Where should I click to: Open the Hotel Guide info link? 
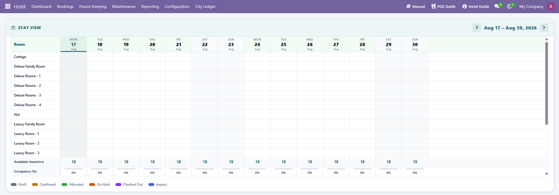coord(476,6)
